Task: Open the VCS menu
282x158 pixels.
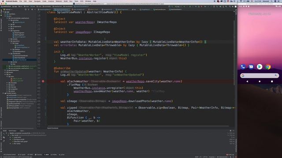Action: click(x=82, y=1)
